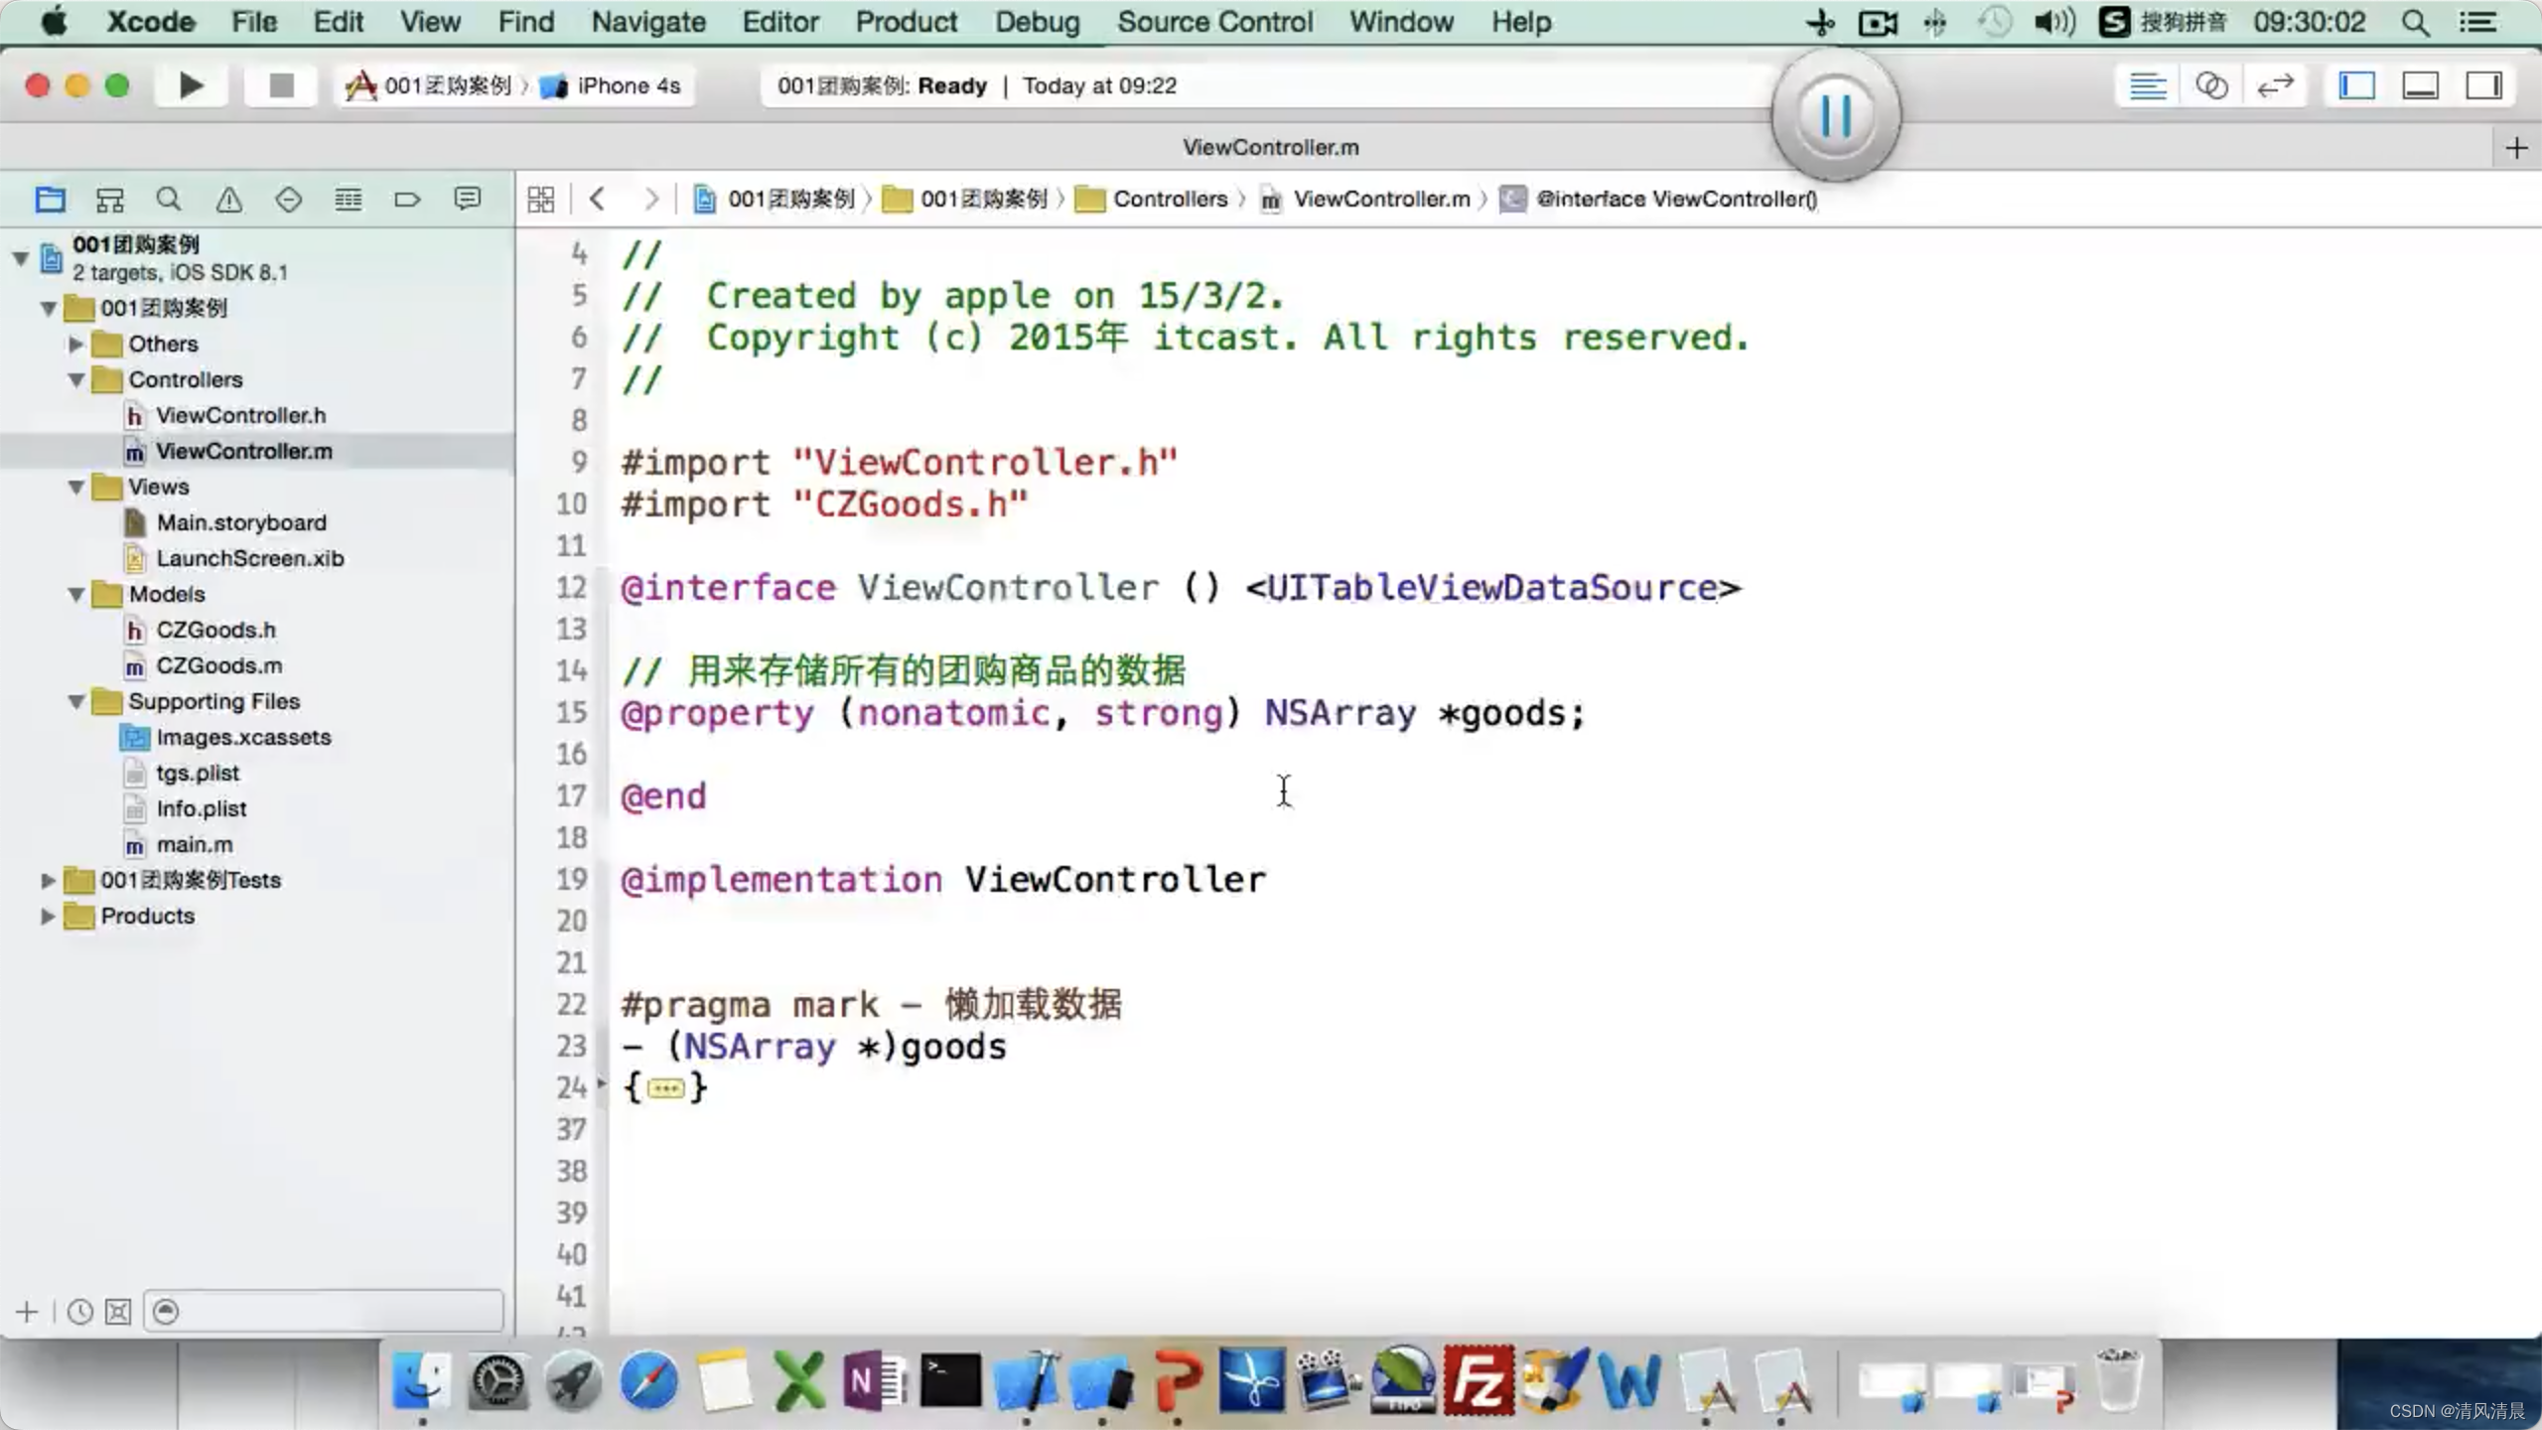Screen dimensions: 2542x1430
Task: Toggle the Navigator panel visibility
Action: [2357, 85]
